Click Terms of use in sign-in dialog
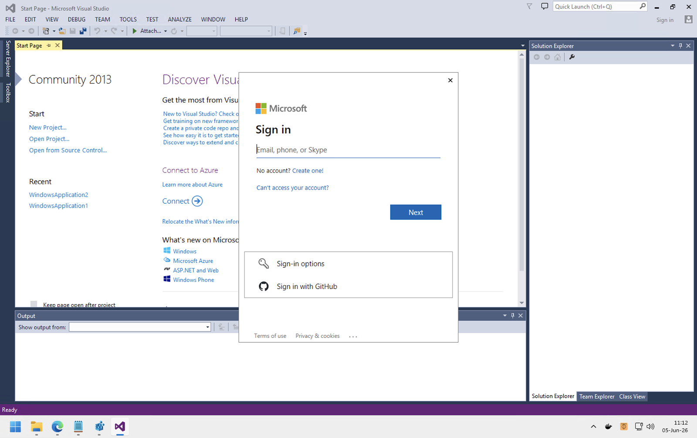Screen dimensions: 697x438 click(x=270, y=336)
